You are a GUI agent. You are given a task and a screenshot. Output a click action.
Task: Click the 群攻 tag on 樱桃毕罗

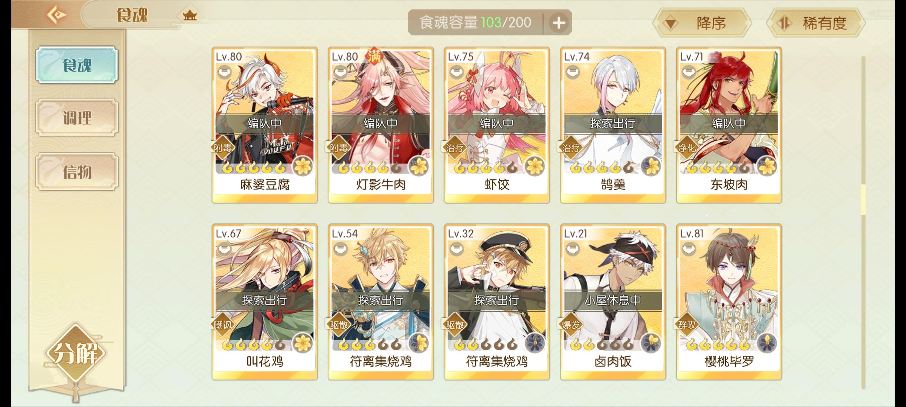687,324
